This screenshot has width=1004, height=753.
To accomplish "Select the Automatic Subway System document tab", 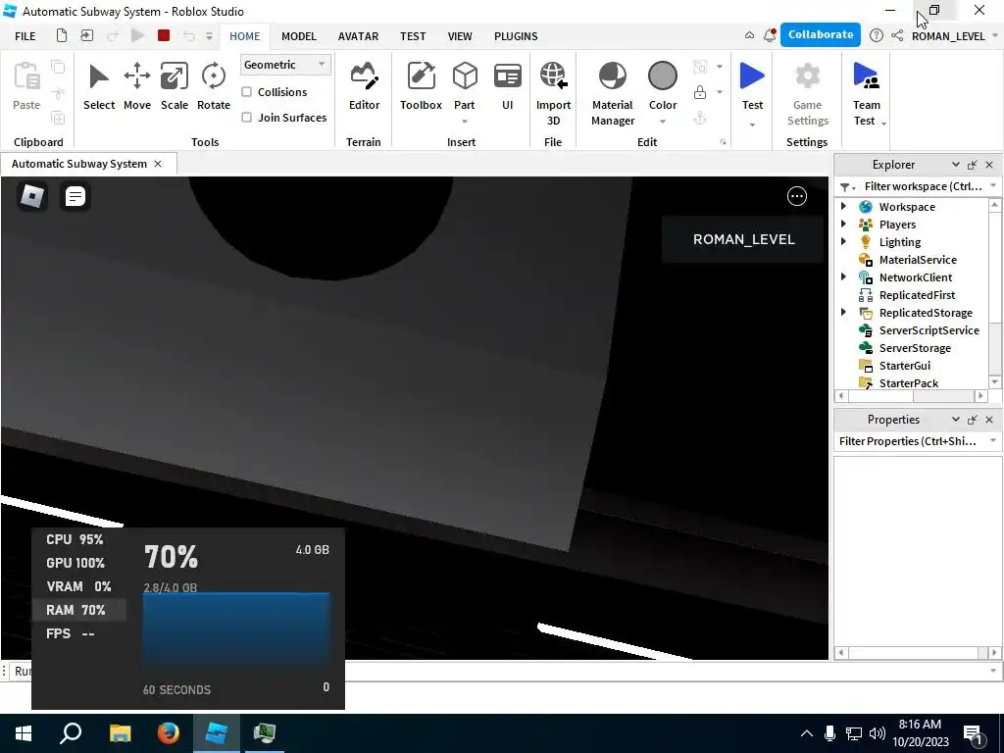I will pos(79,164).
